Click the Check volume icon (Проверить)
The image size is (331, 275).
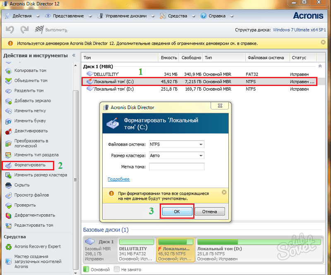point(8,206)
